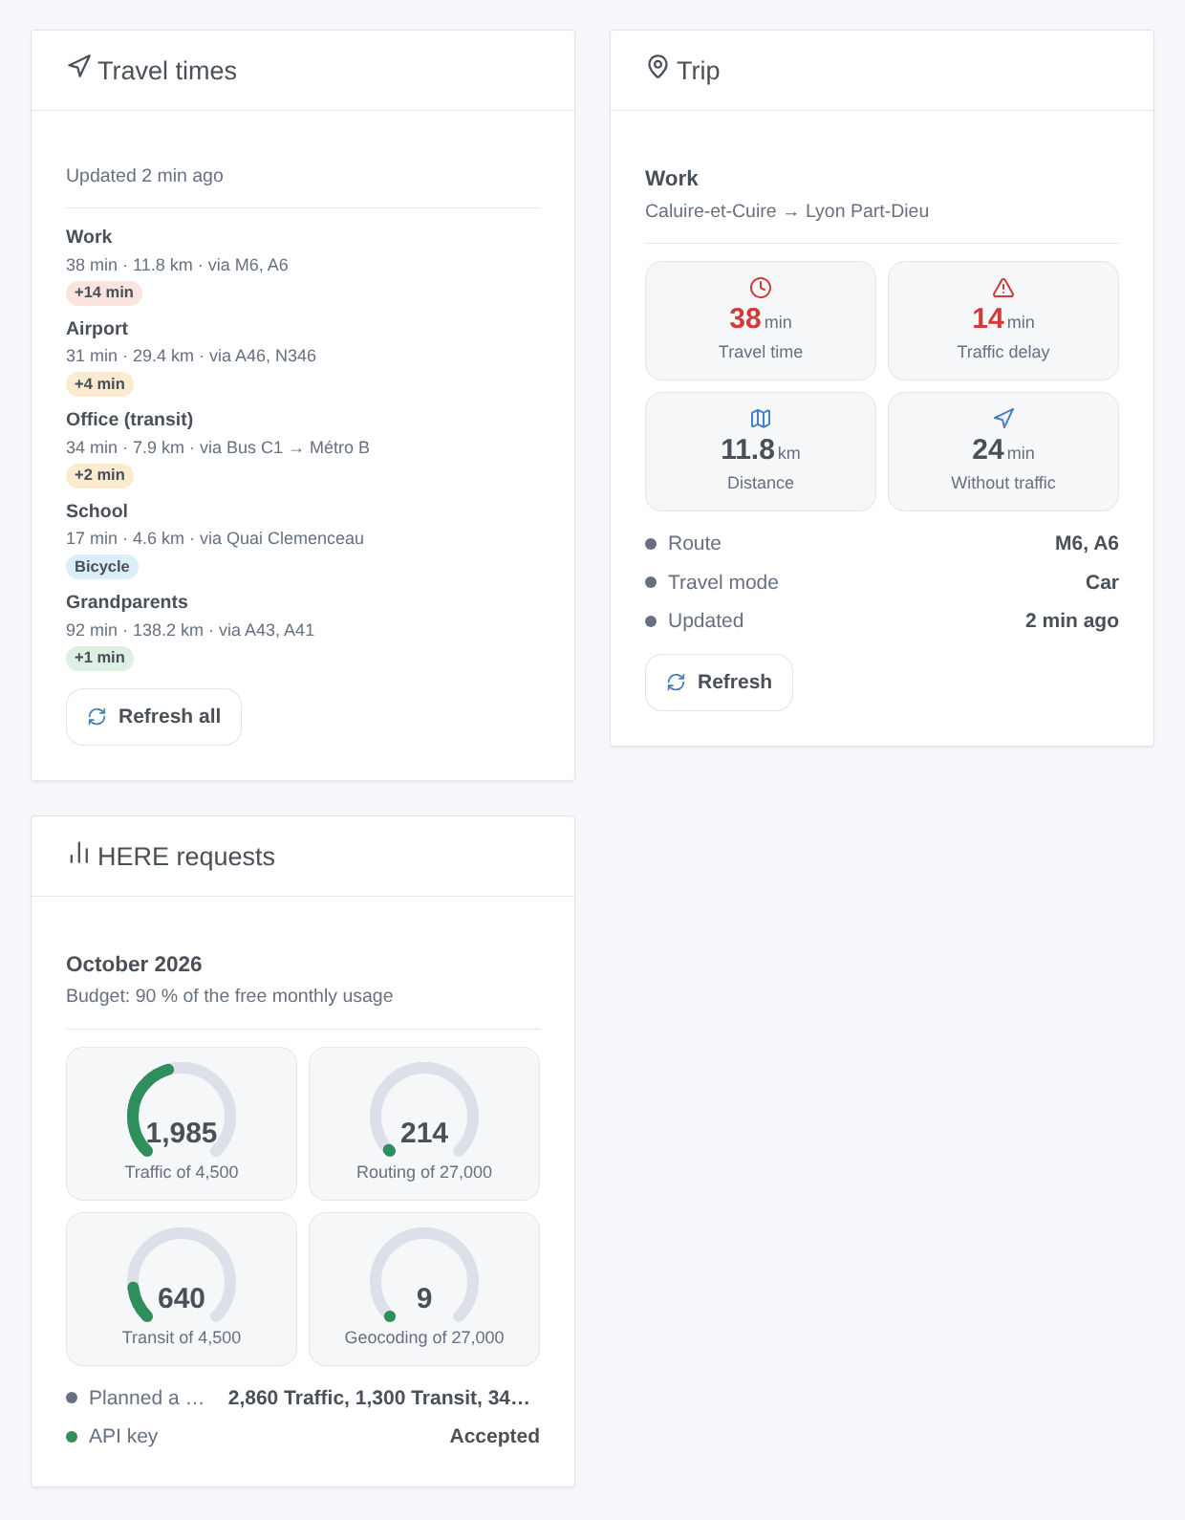
Task: Click 92 min · 138.2 km via A43 line
Action: click(190, 630)
